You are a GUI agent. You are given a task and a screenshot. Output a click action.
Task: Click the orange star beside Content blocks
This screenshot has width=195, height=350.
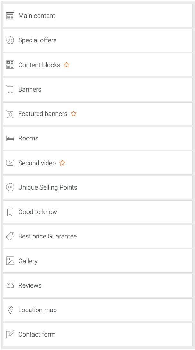click(x=66, y=65)
